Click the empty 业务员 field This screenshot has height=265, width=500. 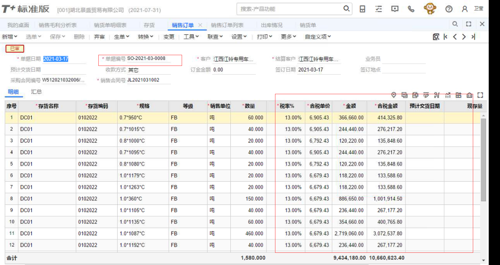pyautogui.click(x=404, y=59)
